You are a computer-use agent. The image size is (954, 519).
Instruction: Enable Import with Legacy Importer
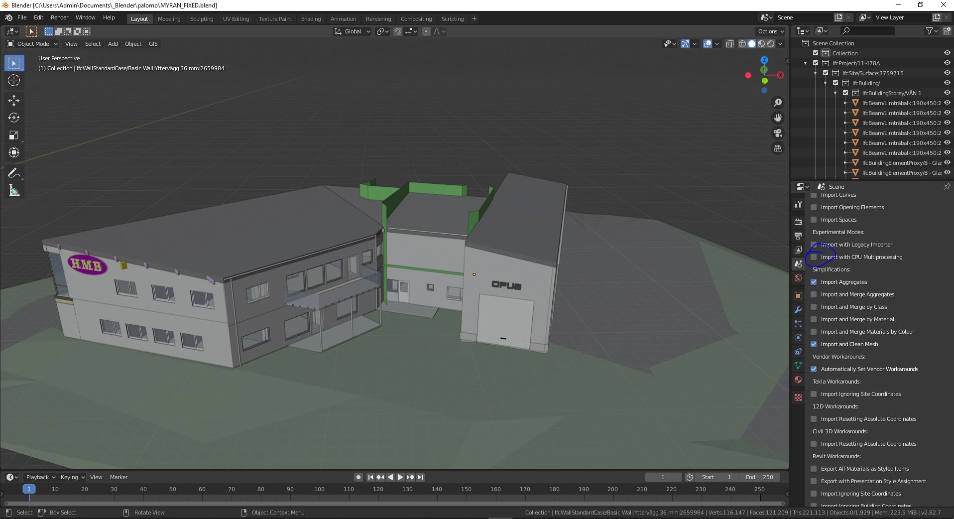[x=814, y=245]
